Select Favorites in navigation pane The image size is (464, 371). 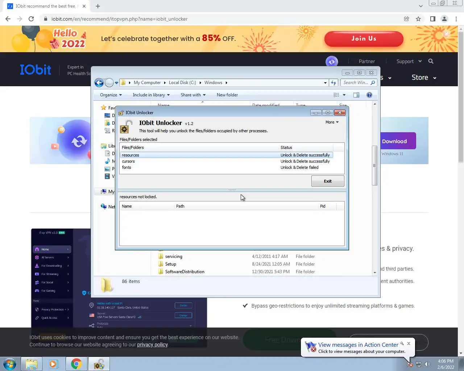click(107, 108)
